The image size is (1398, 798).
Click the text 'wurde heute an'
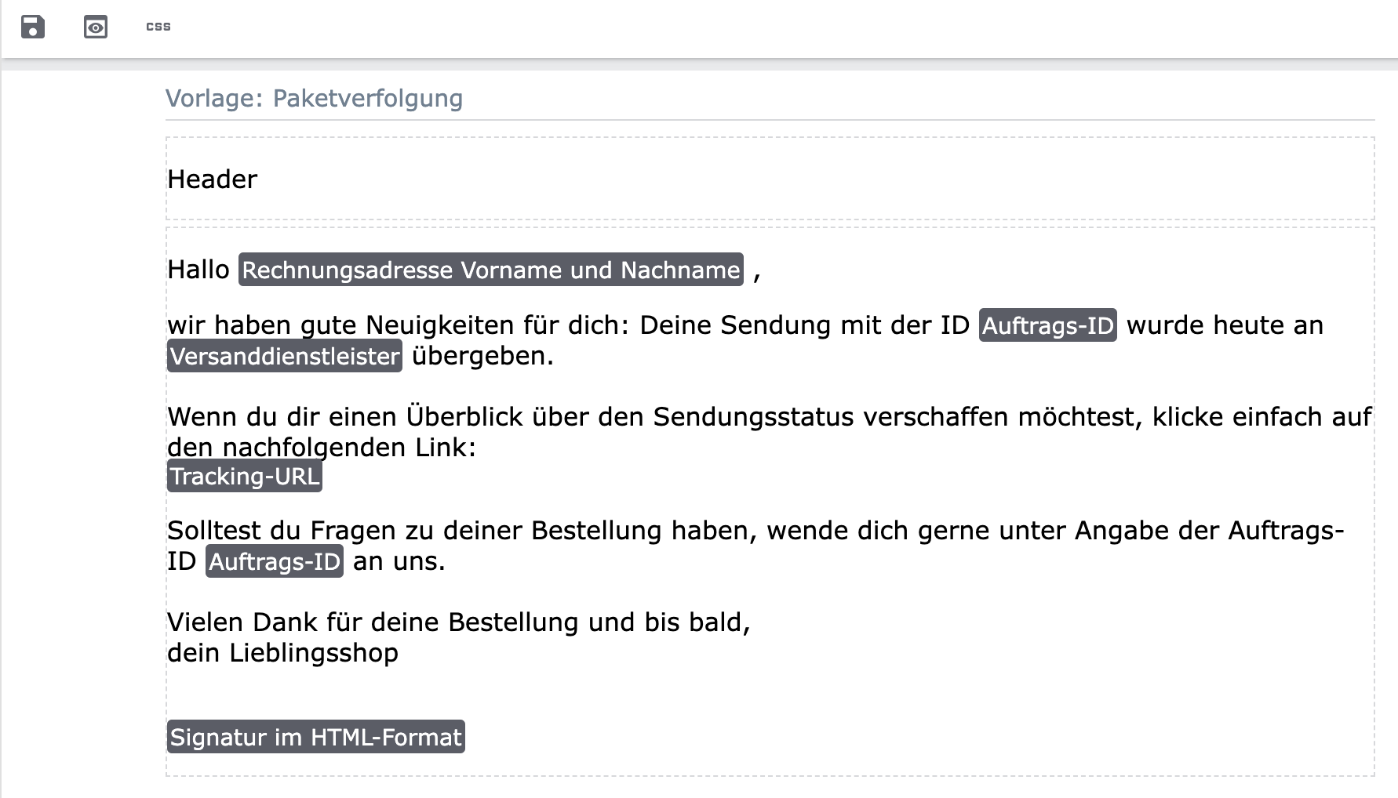(x=1225, y=325)
